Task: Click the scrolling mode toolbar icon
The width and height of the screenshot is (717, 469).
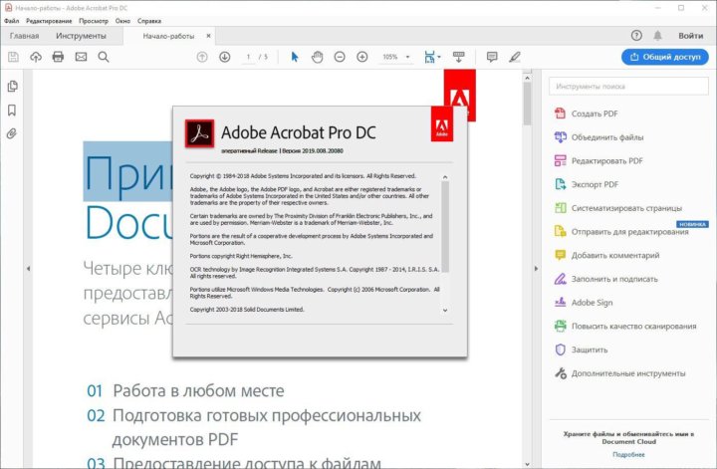Action: pos(459,57)
